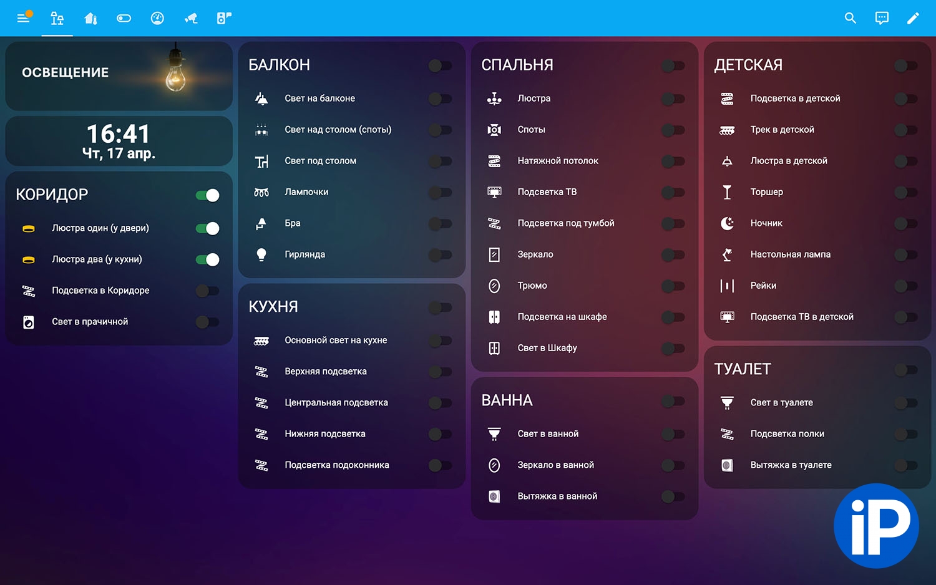Image resolution: width=936 pixels, height=585 pixels.
Task: Open the camera tab in header
Action: point(191,18)
